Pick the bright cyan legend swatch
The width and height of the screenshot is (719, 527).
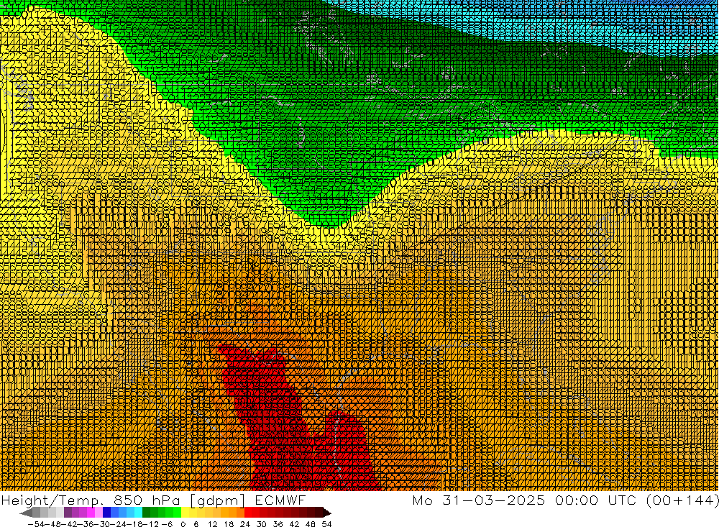tap(138, 513)
